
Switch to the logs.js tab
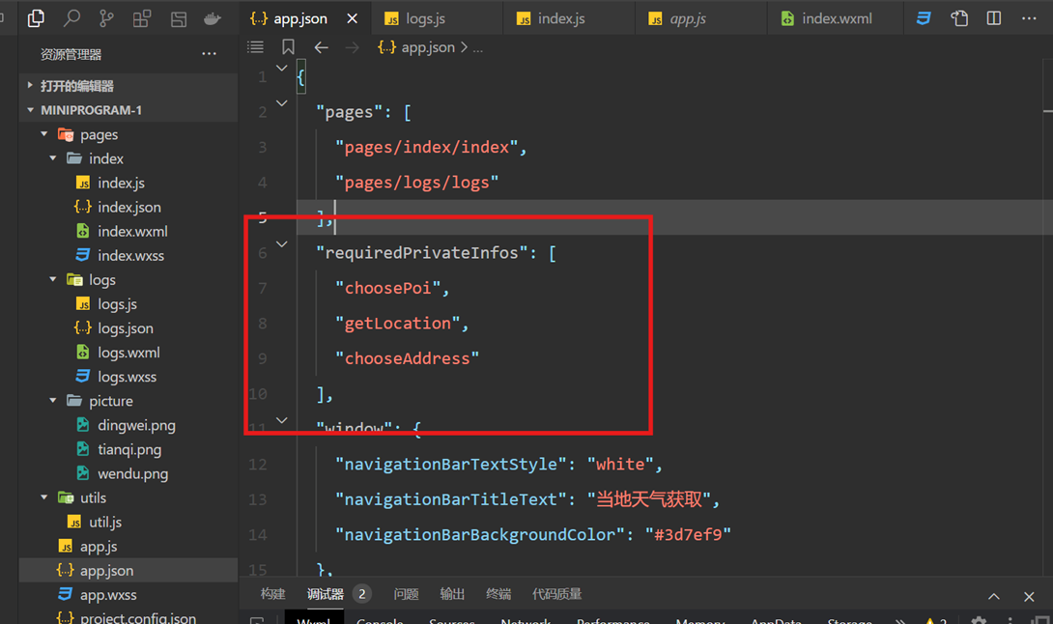[x=436, y=18]
